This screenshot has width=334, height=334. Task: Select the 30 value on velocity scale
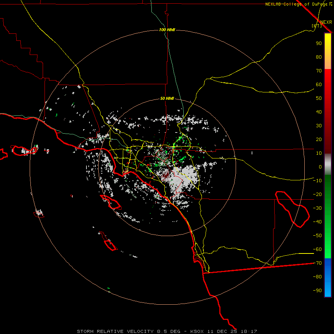(x=319, y=126)
